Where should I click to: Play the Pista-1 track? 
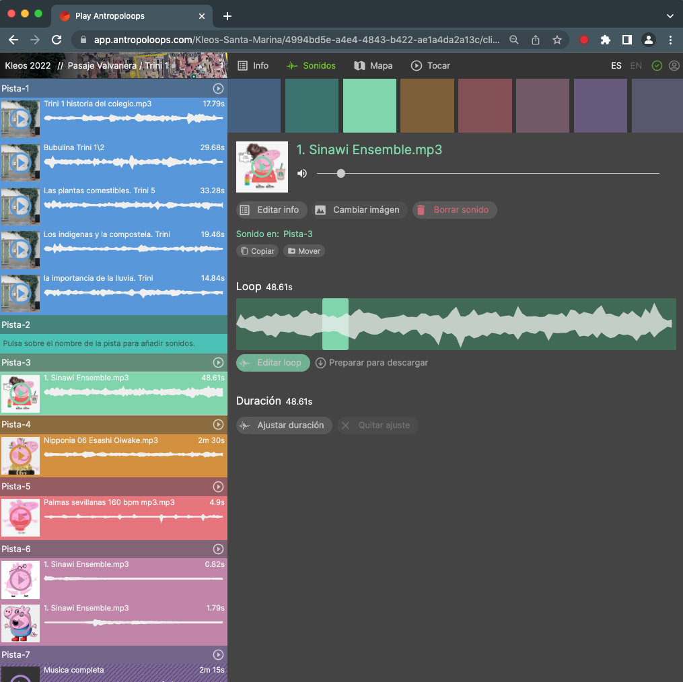tap(218, 88)
